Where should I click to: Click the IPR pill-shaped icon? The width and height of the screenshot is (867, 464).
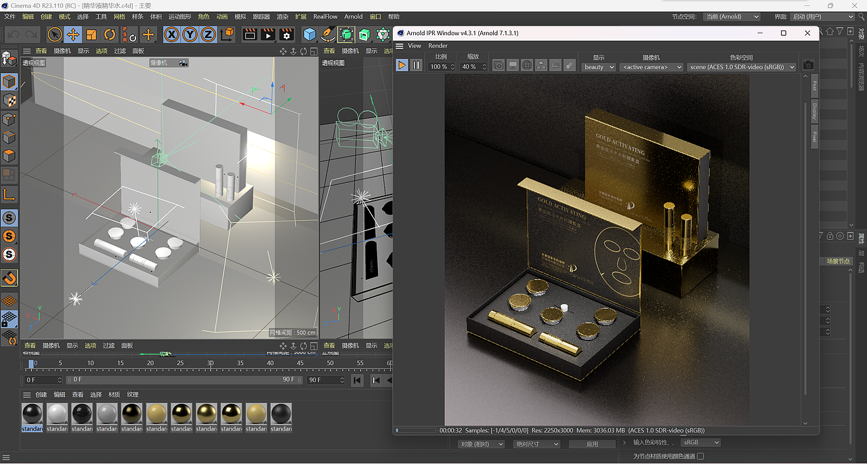pyautogui.click(x=570, y=65)
